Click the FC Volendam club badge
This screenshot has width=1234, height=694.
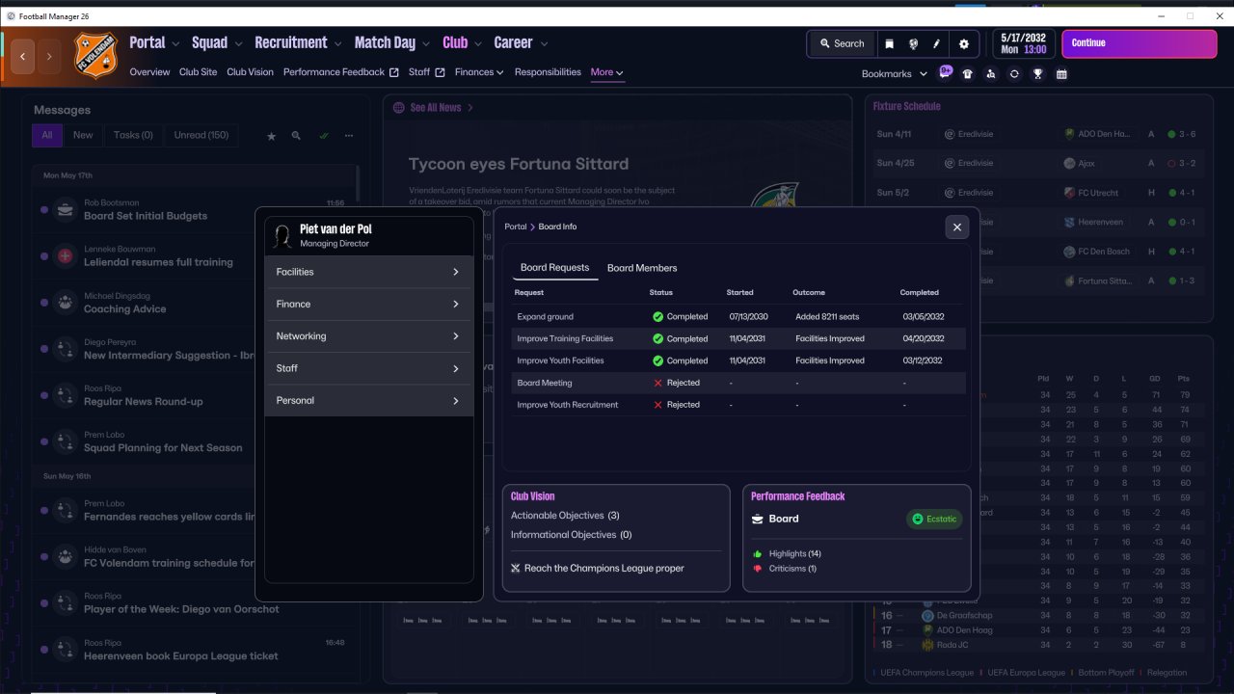[94, 56]
